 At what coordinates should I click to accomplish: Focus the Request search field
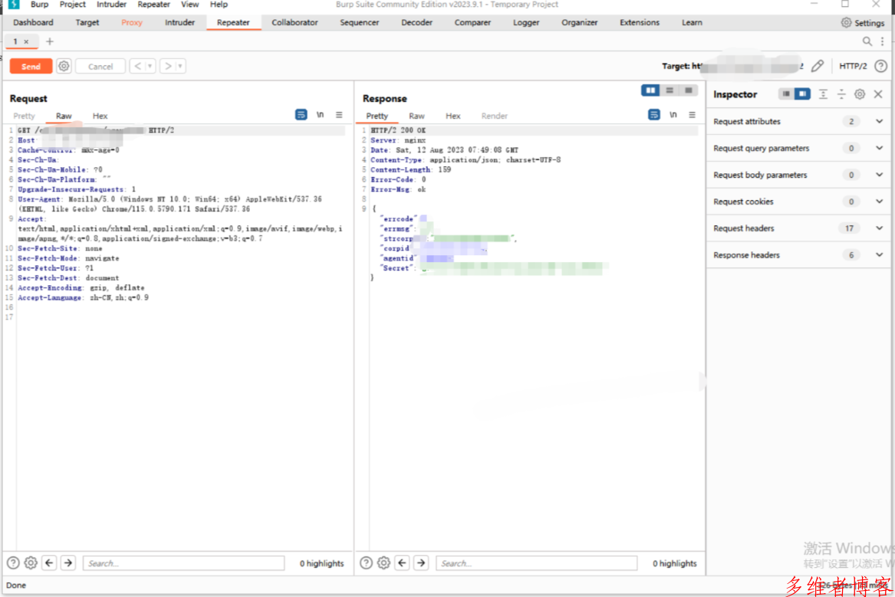coord(184,563)
